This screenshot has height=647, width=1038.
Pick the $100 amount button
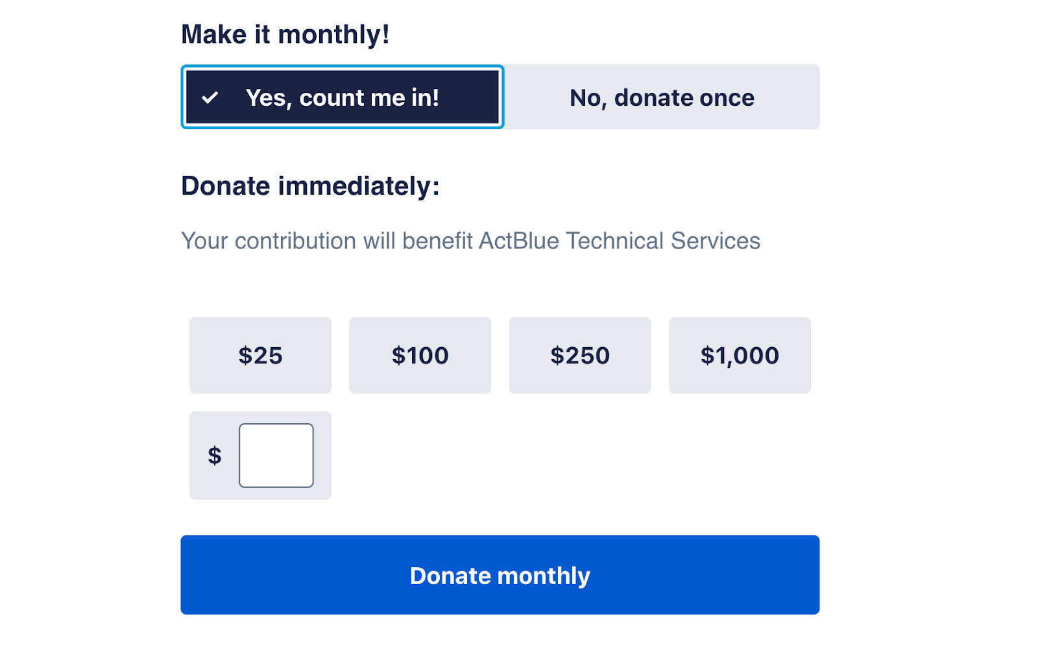point(420,356)
